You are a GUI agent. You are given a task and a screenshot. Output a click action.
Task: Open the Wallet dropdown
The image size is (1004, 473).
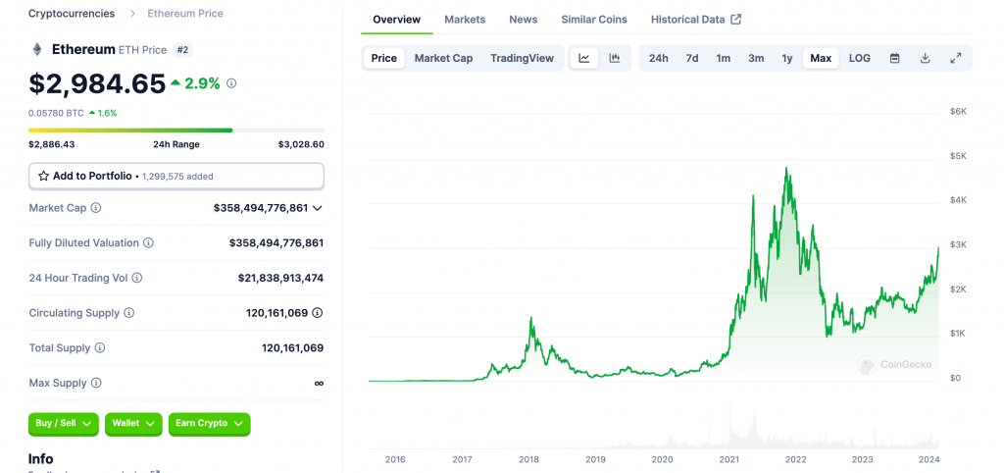133,424
